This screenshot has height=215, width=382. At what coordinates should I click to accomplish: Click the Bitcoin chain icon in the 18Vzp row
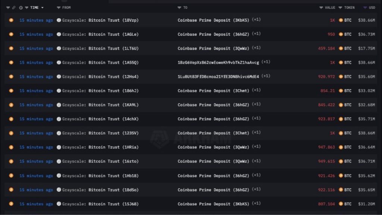[11, 20]
